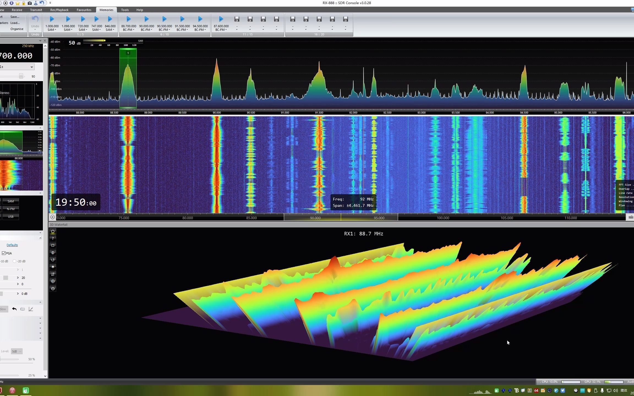Click the zoom-in plus icon in 3D Waterfall toolbar
The width and height of the screenshot is (634, 396).
pyautogui.click(x=53, y=281)
